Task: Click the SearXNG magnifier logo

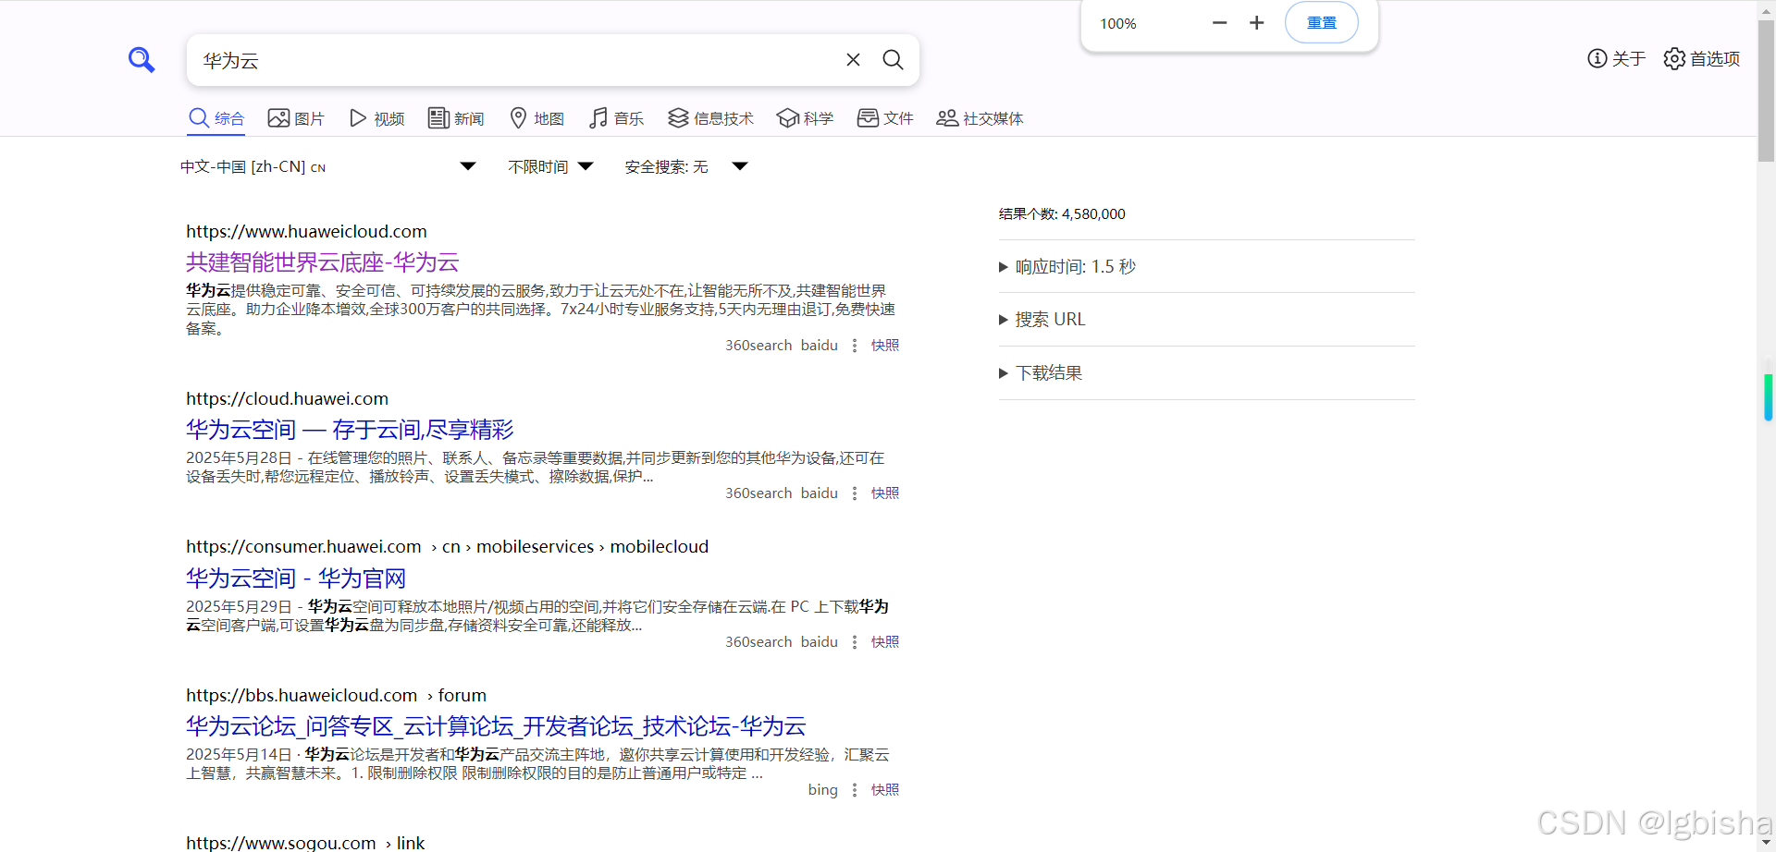Action: coord(142,60)
